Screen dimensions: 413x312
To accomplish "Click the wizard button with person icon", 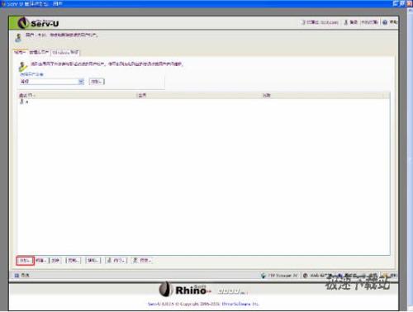I will click(116, 260).
